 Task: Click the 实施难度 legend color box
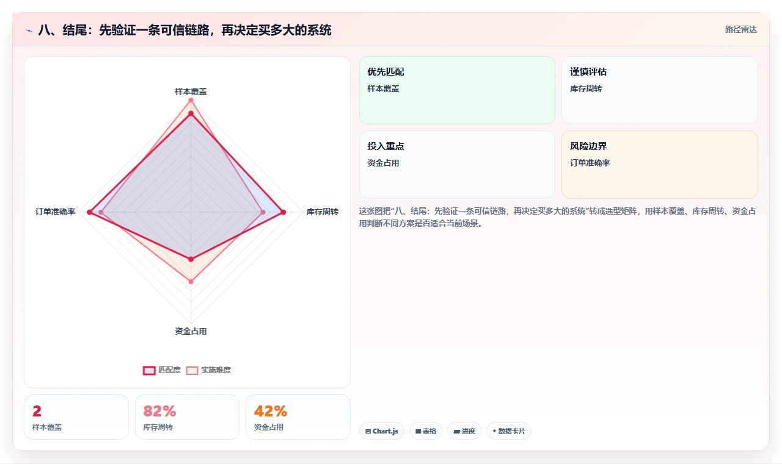click(192, 370)
